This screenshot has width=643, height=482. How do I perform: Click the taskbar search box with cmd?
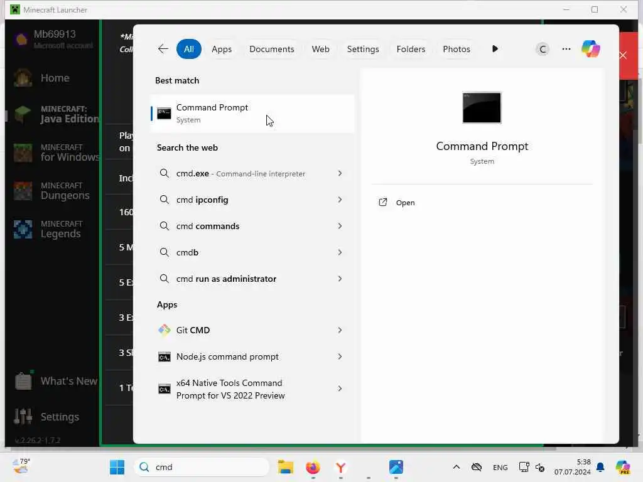click(202, 467)
